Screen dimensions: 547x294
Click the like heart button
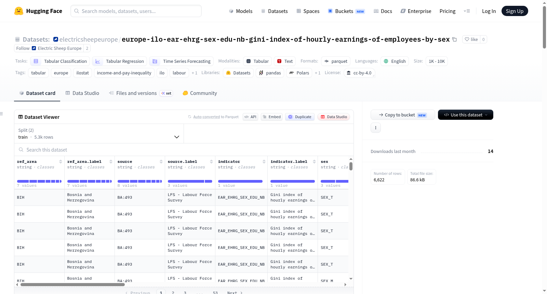[x=471, y=39]
